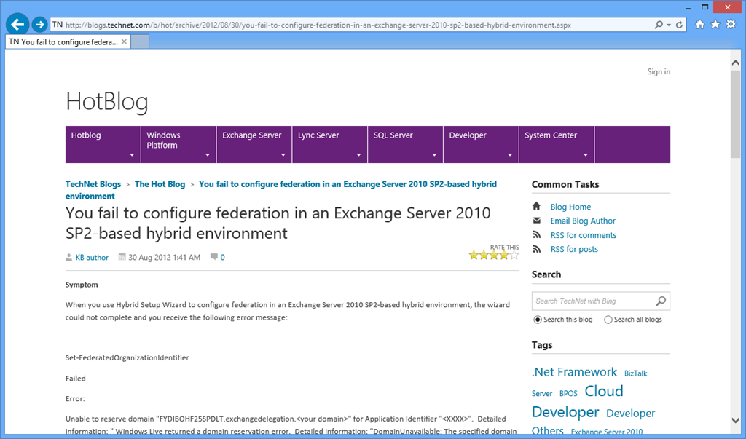Viewport: 746px width, 439px height.
Task: Go forward with the browser Forward arrow
Action: (x=39, y=24)
